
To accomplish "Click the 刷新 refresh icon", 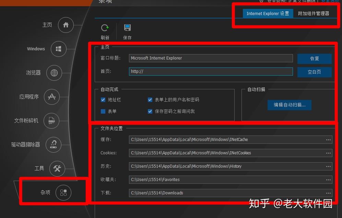I will pyautogui.click(x=105, y=28).
